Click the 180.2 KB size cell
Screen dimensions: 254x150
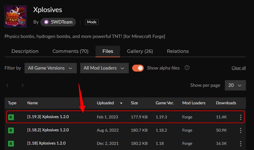139,144
